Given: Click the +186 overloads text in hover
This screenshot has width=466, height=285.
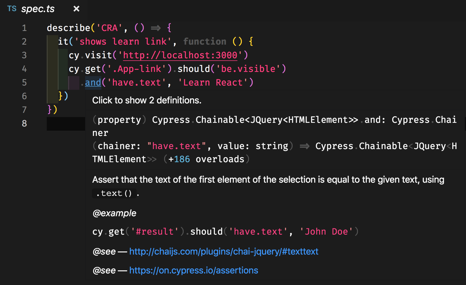Looking at the screenshot, I should (x=206, y=159).
